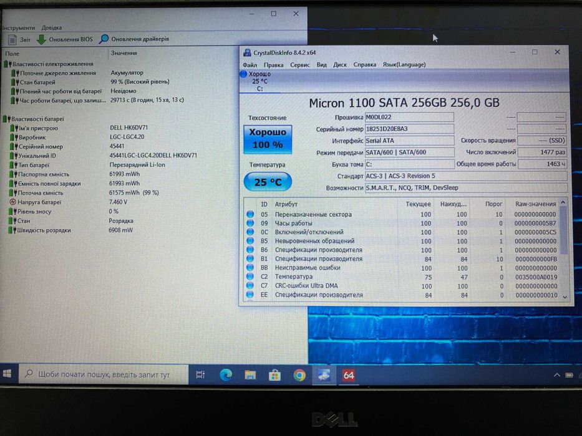Click the Прошивка field M0DL022
This screenshot has height=436, width=582.
[409, 117]
